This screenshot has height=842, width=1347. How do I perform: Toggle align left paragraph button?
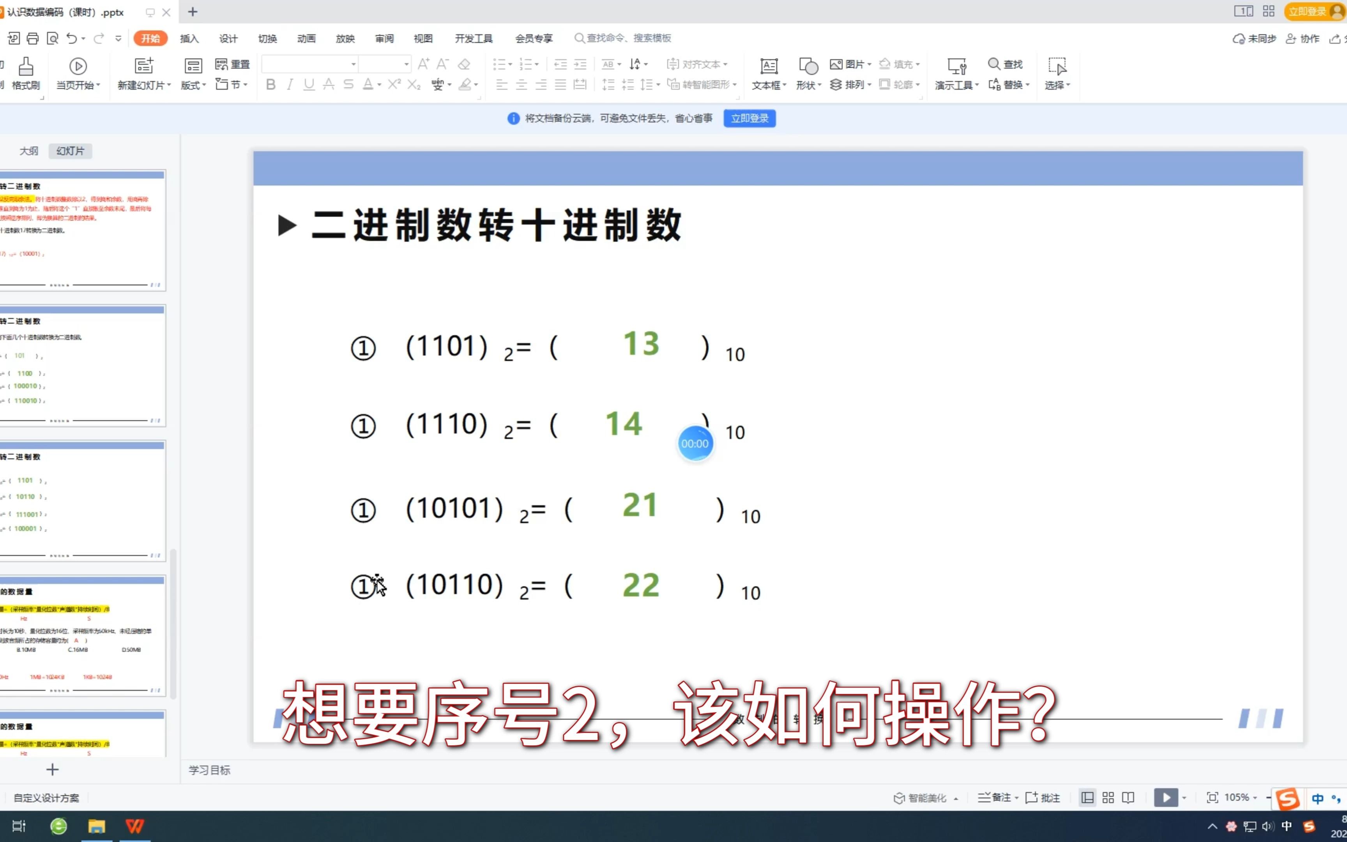coord(502,84)
